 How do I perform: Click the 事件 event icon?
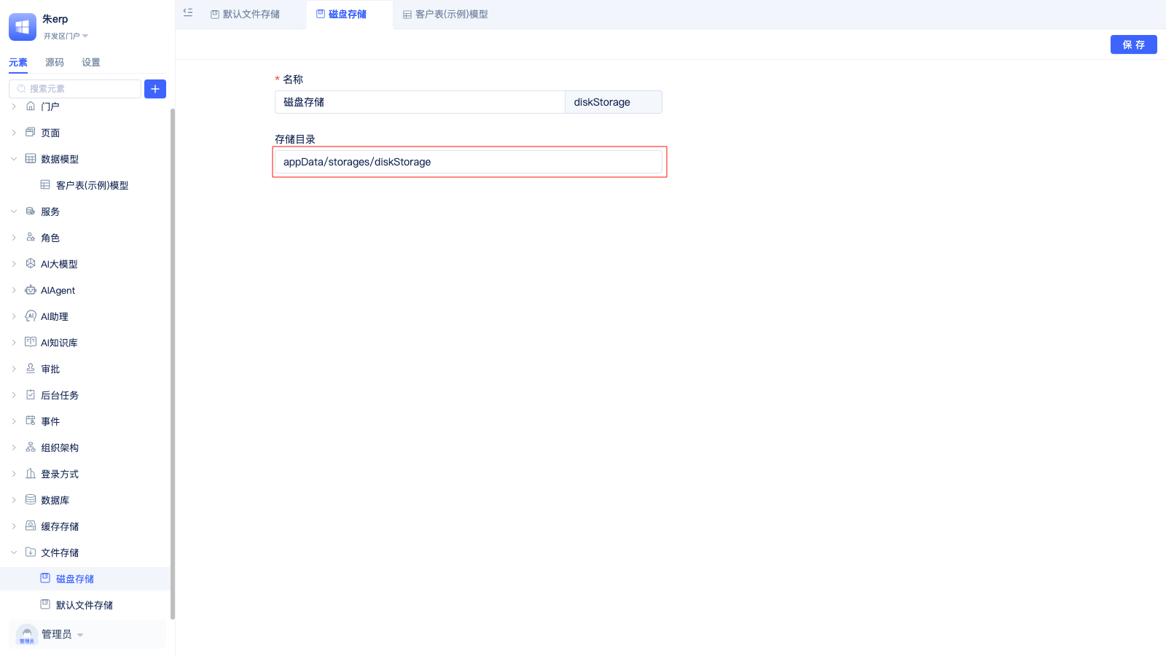pos(31,421)
